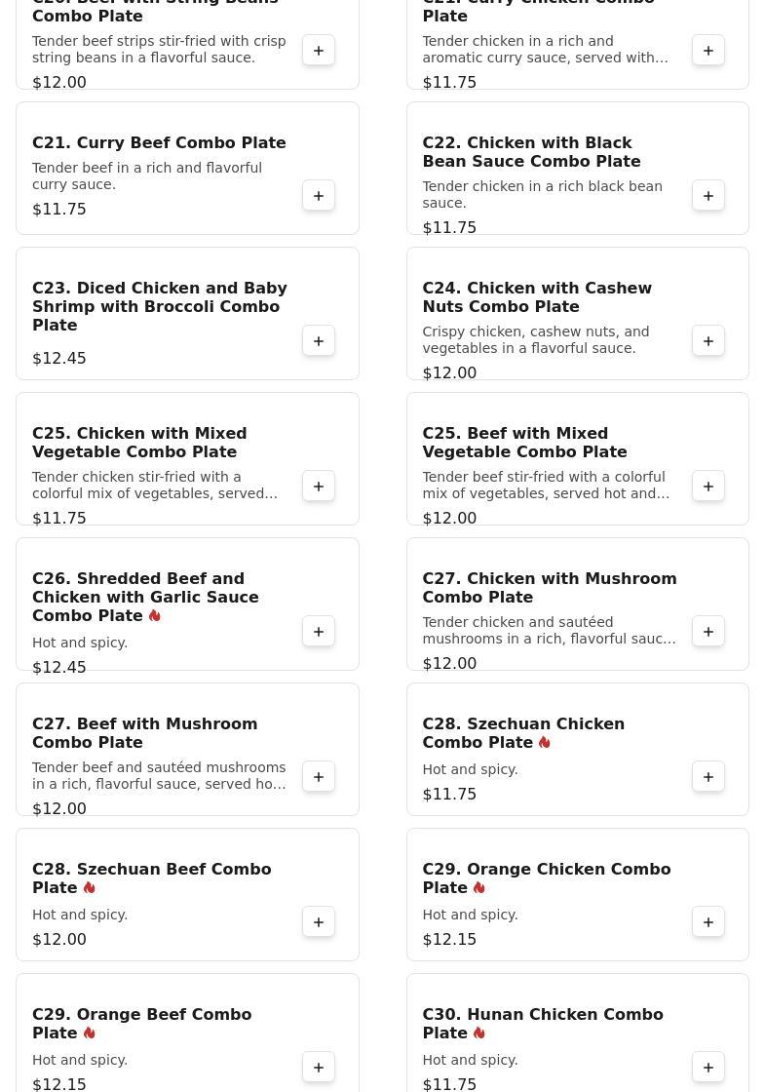Screen dimensions: 765x1092
Task: Add C21 Curry Beef Combo Plate
Action: [319, 196]
